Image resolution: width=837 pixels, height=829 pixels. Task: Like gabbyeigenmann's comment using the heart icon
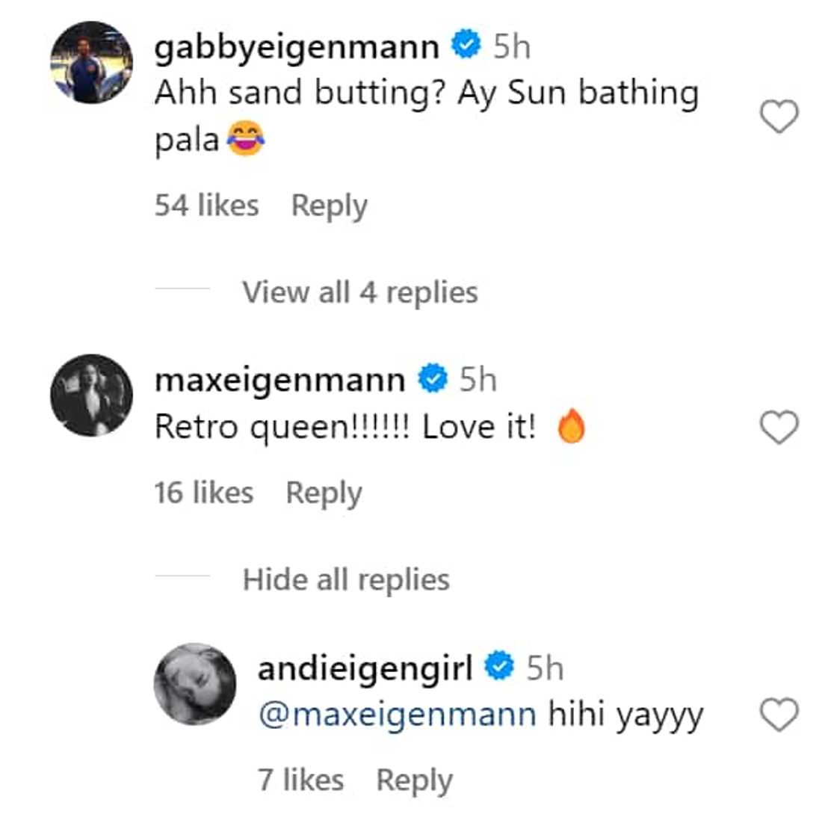tap(777, 116)
